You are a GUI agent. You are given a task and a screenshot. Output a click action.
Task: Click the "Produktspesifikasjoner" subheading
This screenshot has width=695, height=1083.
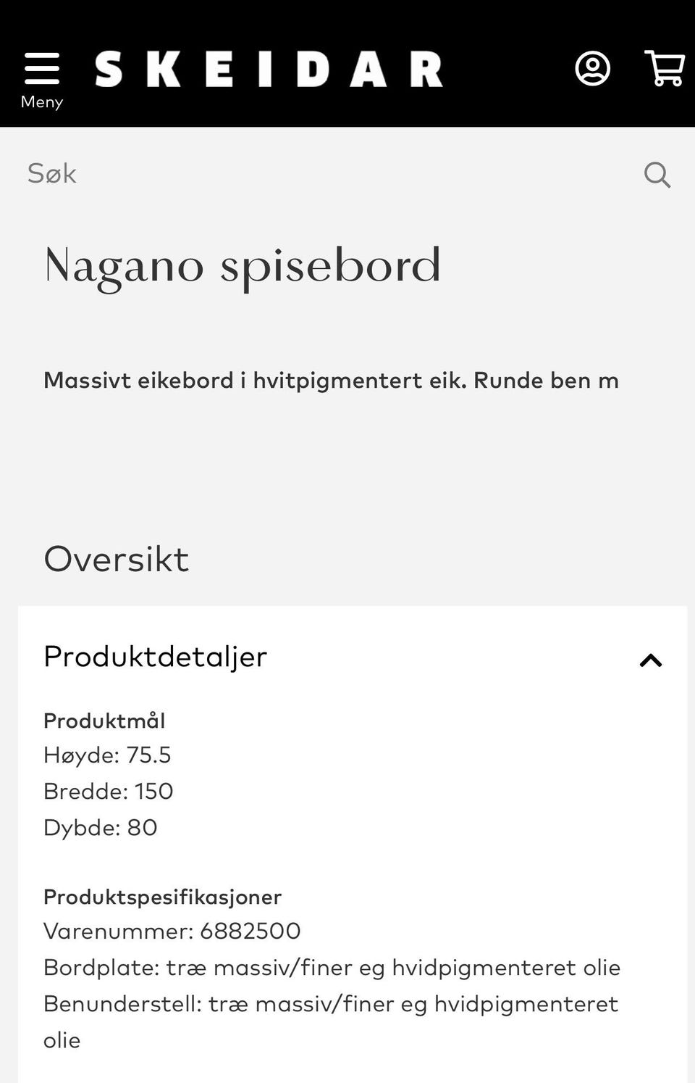pyautogui.click(x=163, y=897)
